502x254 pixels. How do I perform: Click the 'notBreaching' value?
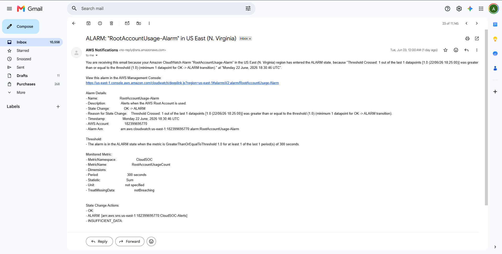pyautogui.click(x=144, y=190)
